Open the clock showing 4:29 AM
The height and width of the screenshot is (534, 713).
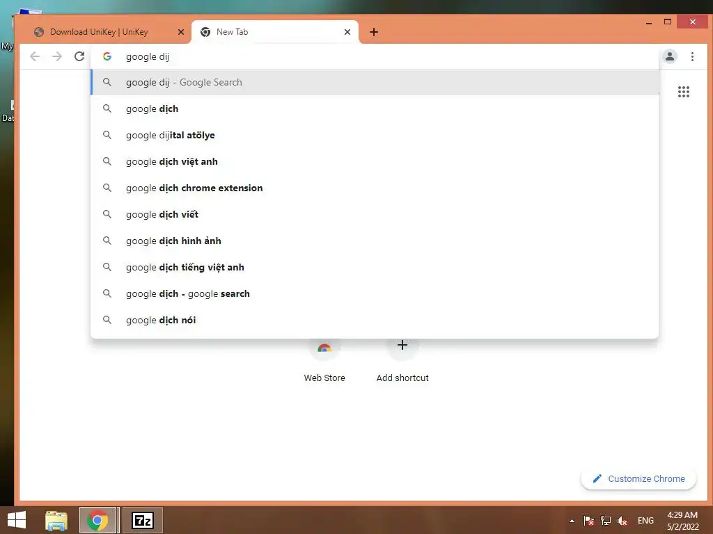click(x=682, y=521)
